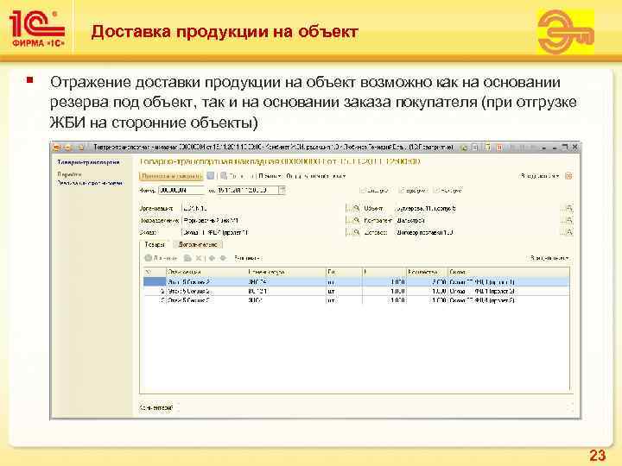622x466 pixels.
Task: Click the back arrow icon in title bar
Action: point(68,148)
